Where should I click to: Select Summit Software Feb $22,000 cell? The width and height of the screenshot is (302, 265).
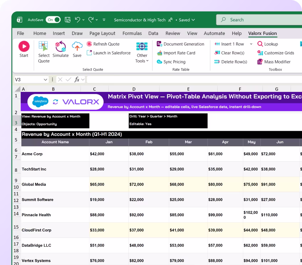[149, 199]
